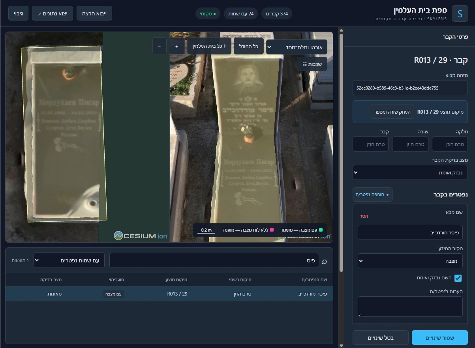Click the פרטי הקבר panel header
The height and width of the screenshot is (348, 475).
click(456, 36)
